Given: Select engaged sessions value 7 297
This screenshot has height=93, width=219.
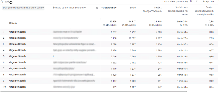Looking at the screenshot, I should [159, 38].
